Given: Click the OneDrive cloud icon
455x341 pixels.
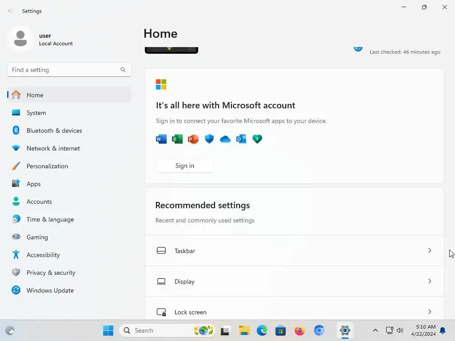Looking at the screenshot, I should 225,139.
